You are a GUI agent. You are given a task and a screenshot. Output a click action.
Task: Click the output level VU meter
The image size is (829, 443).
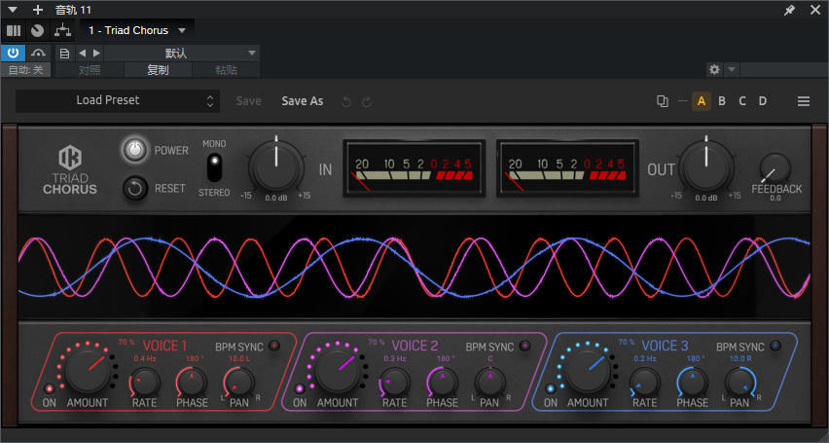tap(567, 168)
